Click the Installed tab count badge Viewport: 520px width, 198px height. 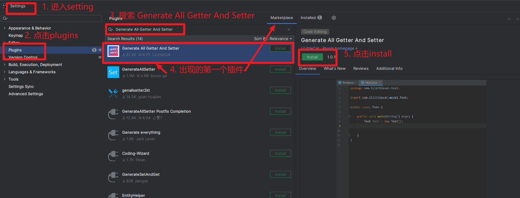(x=320, y=18)
